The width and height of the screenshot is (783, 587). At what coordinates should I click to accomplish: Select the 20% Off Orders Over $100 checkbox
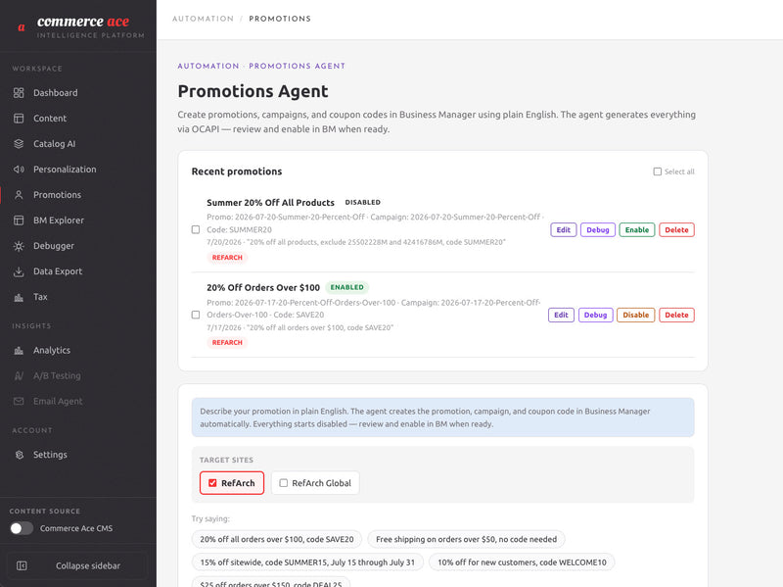pos(196,315)
